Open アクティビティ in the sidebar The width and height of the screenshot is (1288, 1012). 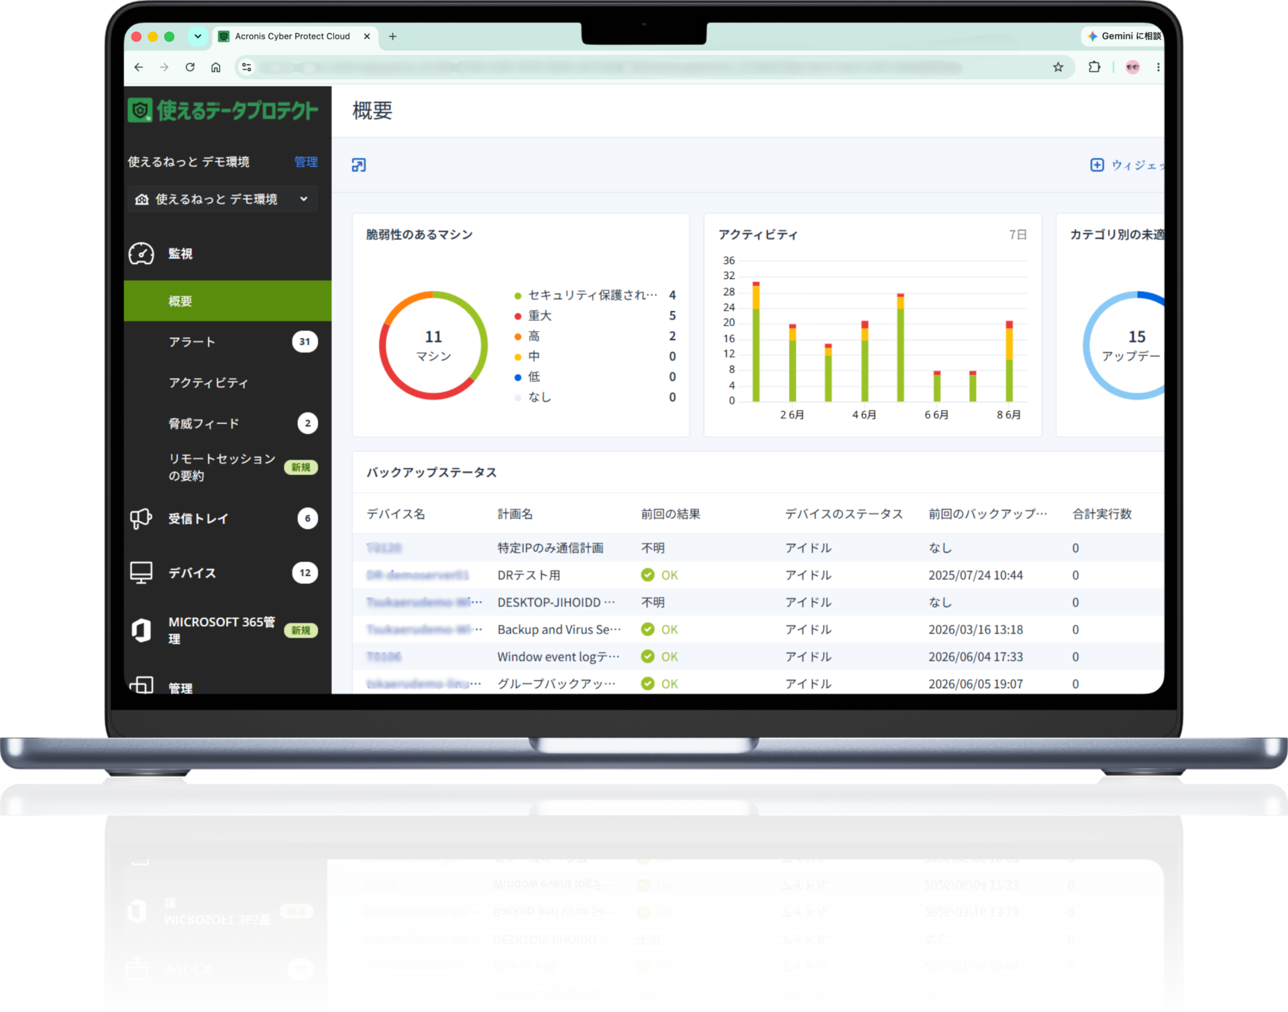point(209,383)
